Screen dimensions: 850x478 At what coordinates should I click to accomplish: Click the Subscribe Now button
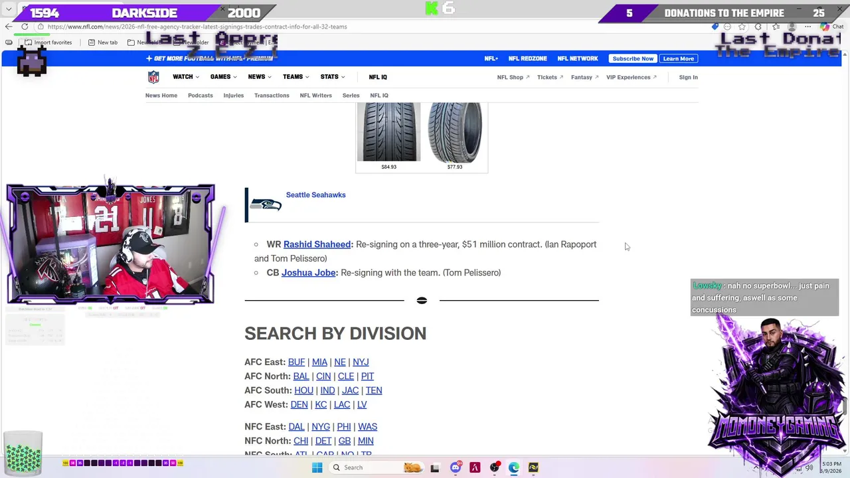click(x=633, y=58)
